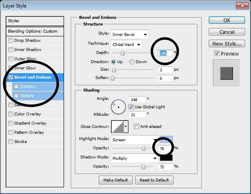Select the Down direction radio button
251x194 pixels.
point(132,62)
